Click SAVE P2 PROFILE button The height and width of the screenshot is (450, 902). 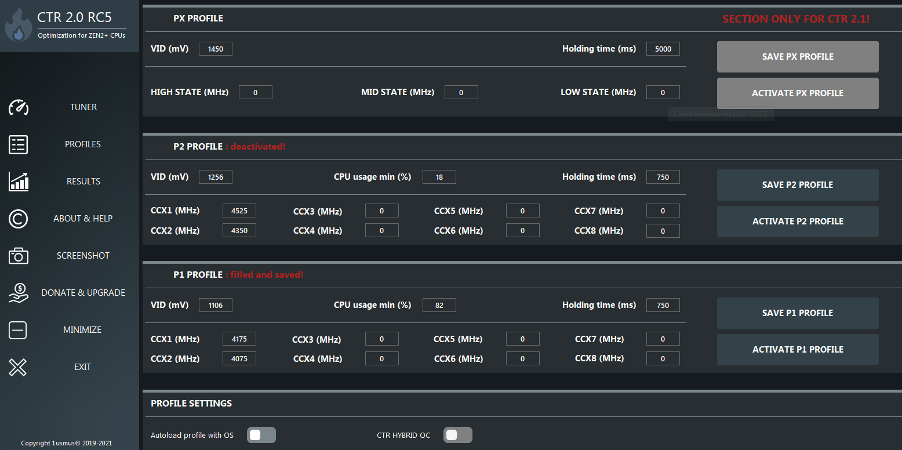point(798,185)
